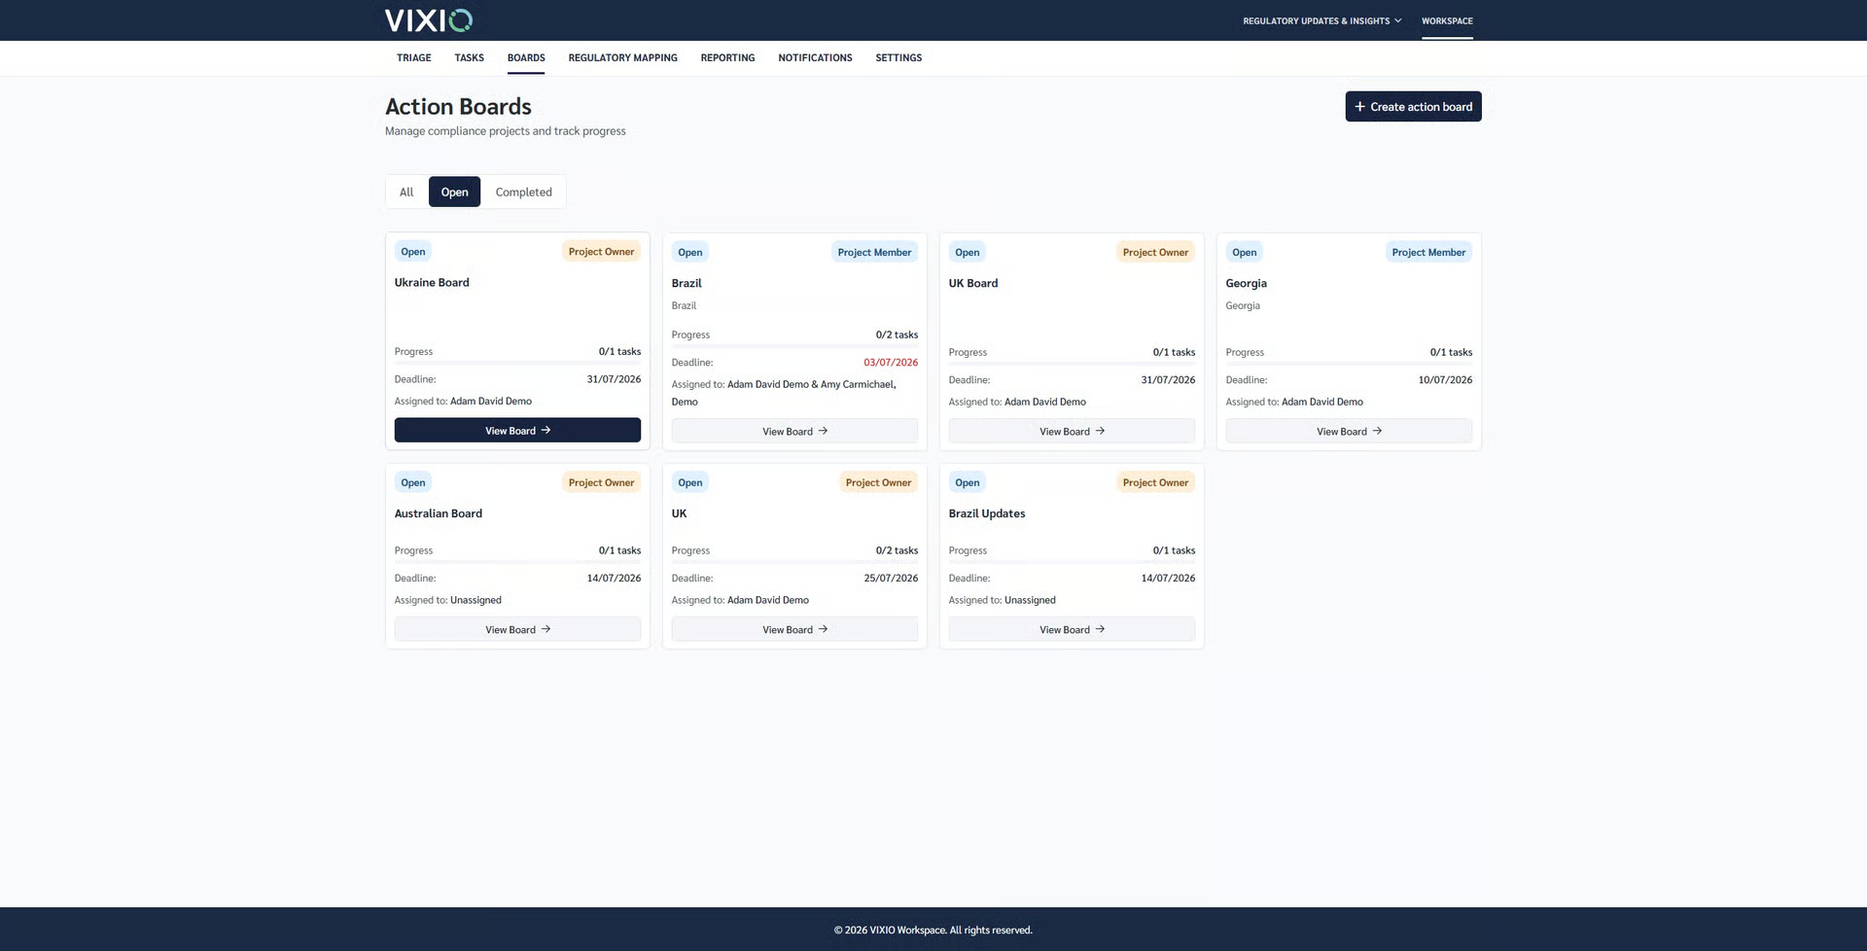
Task: Click 'Unassigned' on Australian Board card
Action: coord(476,600)
